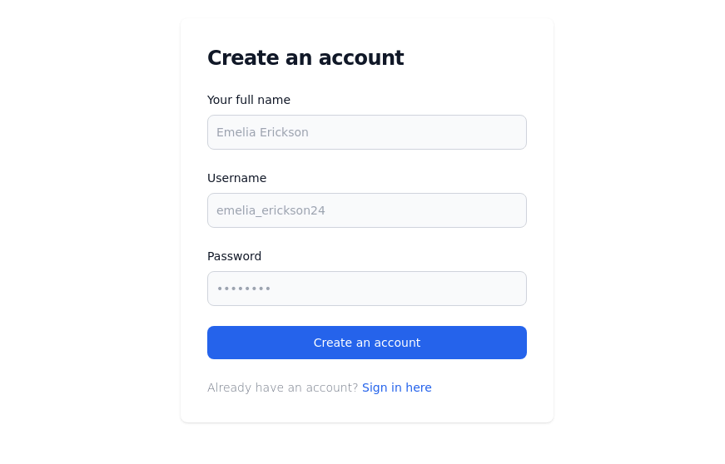The image size is (725, 464).
Task: Open the Sign in here link
Action: [396, 387]
